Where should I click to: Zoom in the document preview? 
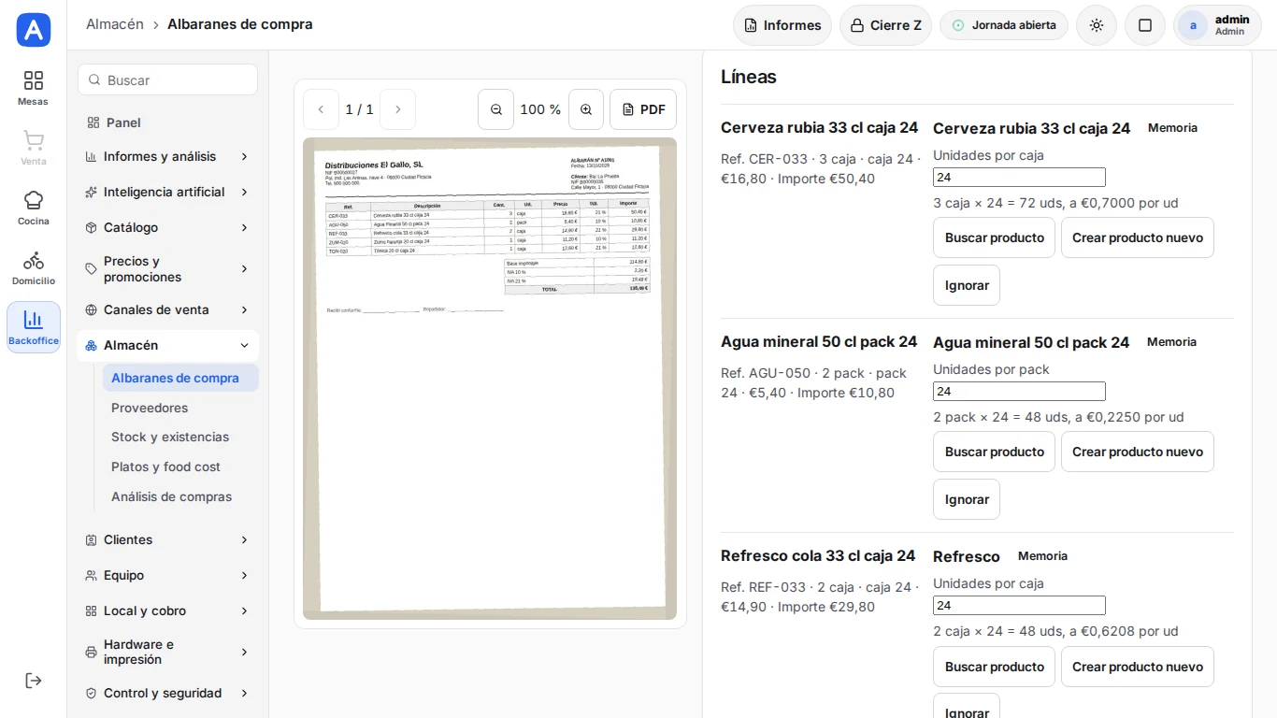pyautogui.click(x=586, y=109)
